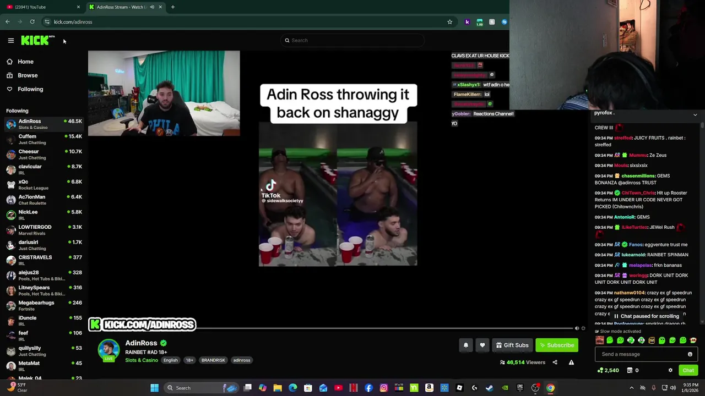Toggle stream notifications bell
Image resolution: width=705 pixels, height=396 pixels.
point(465,345)
